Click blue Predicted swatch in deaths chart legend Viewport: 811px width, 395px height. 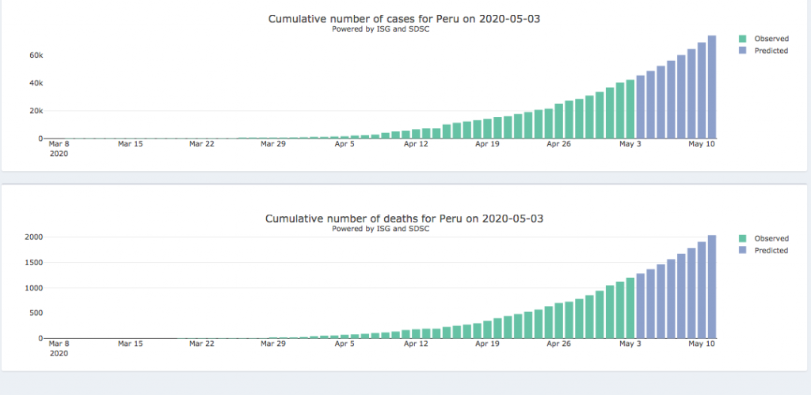pos(742,250)
